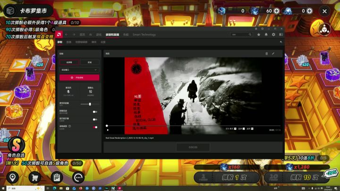Click the small search icon below sidebar button

coord(281,42)
